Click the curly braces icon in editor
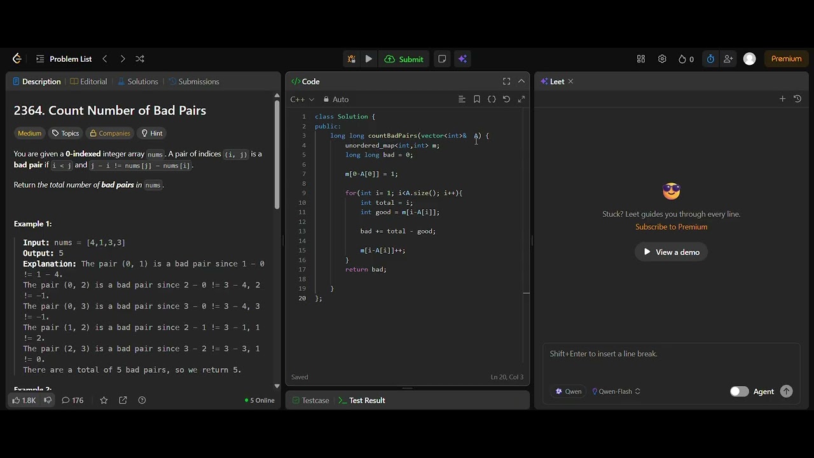Screen dimensions: 814x458 492,99
